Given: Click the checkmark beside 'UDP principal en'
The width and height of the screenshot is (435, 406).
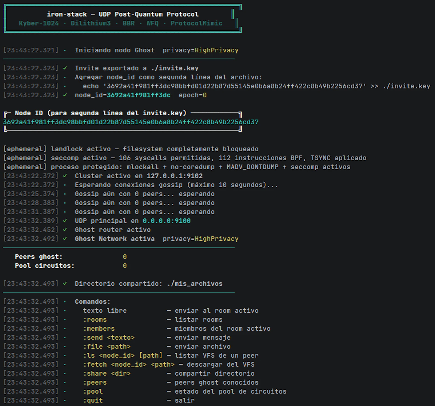Looking at the screenshot, I should tap(65, 221).
